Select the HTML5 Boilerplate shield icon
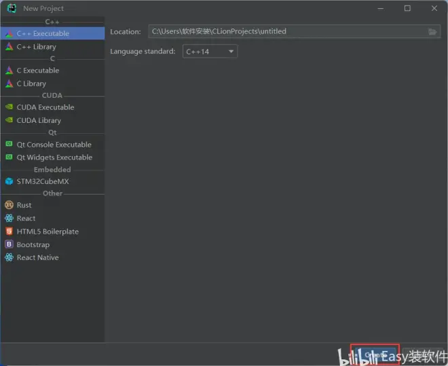 coord(9,231)
